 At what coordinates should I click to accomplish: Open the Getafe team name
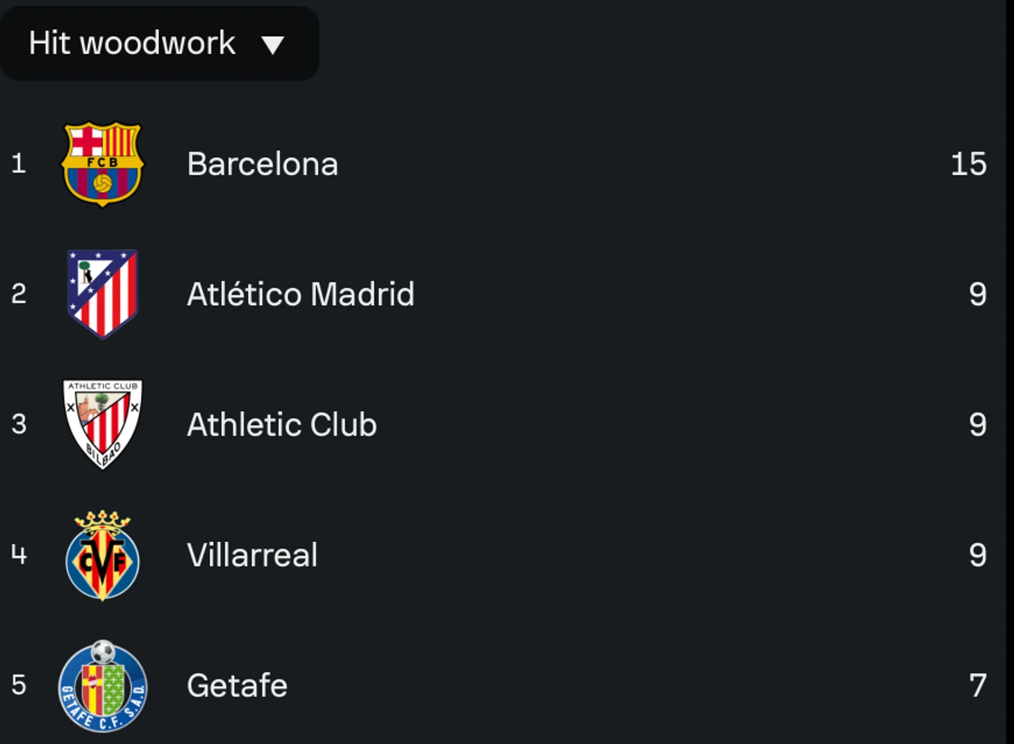pyautogui.click(x=237, y=686)
